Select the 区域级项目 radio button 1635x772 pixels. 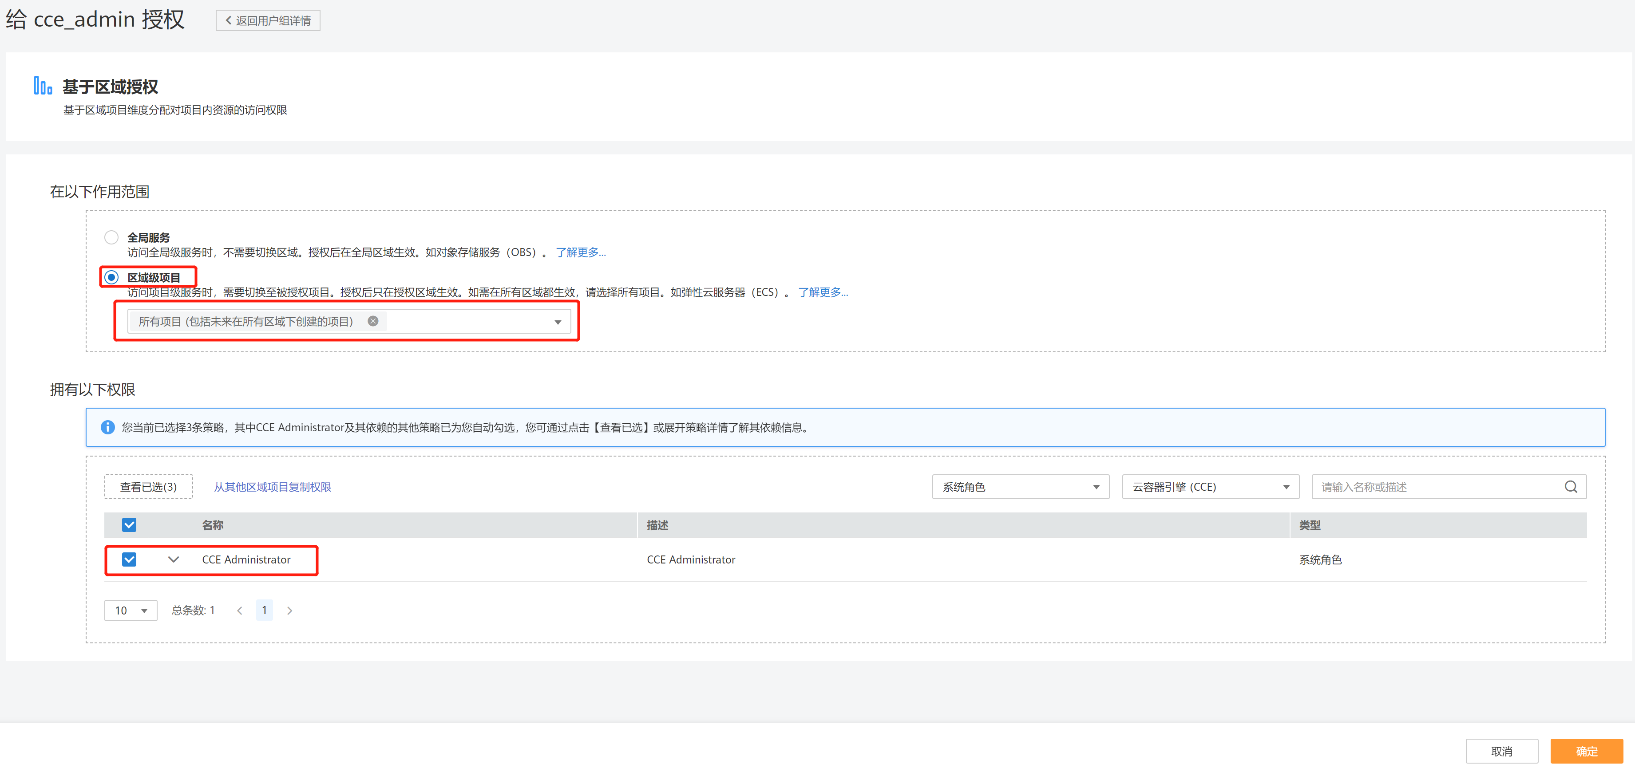112,277
